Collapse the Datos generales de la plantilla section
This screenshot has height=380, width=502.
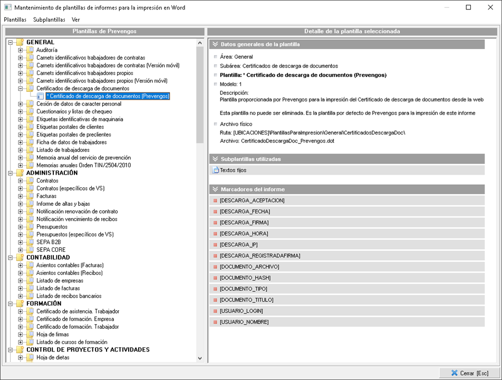coord(215,44)
